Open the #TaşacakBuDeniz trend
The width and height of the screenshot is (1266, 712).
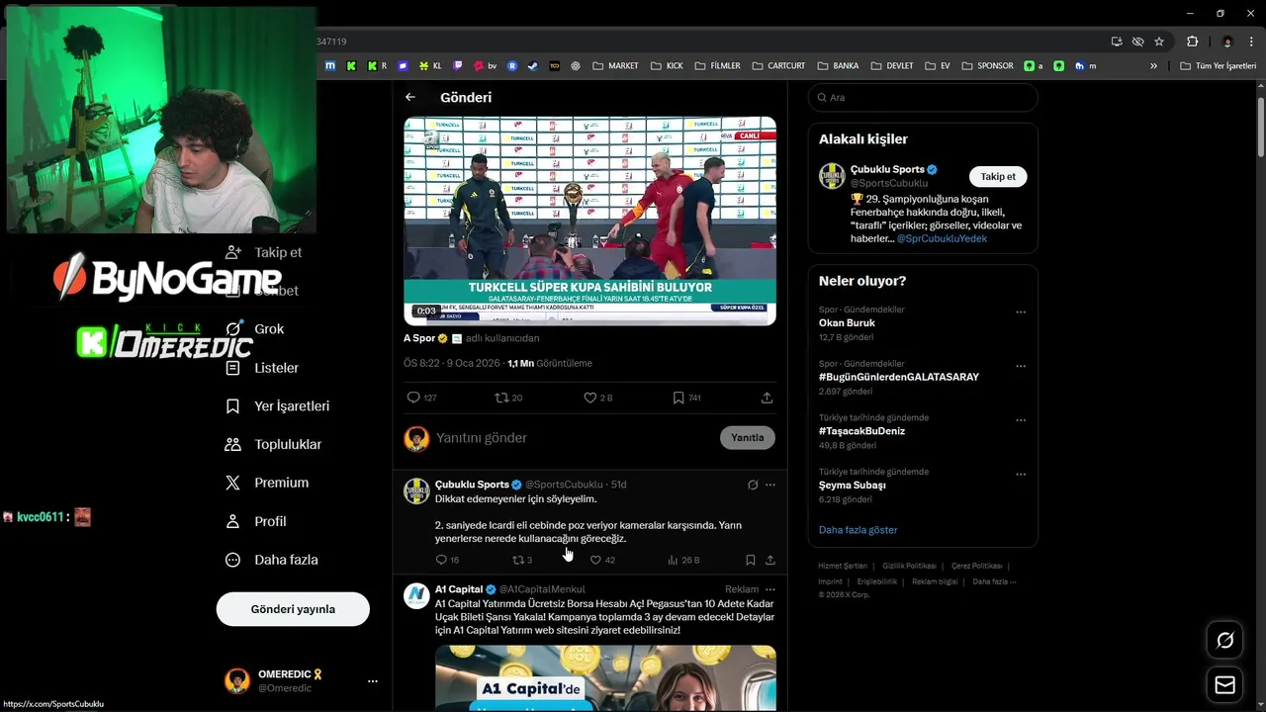[861, 431]
